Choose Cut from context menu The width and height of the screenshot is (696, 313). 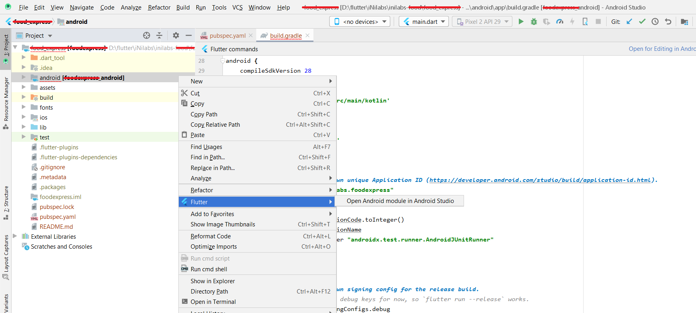(x=257, y=93)
